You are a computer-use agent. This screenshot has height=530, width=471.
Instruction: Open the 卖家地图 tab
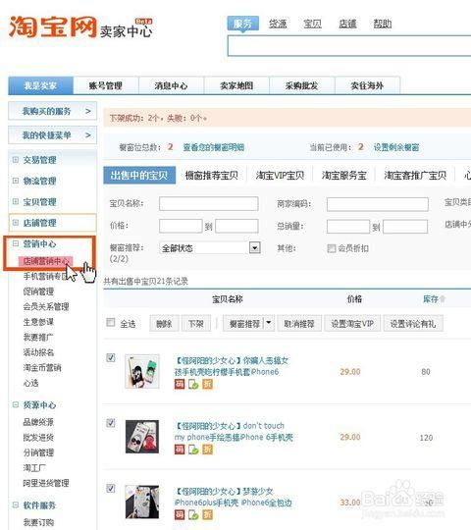pyautogui.click(x=236, y=85)
